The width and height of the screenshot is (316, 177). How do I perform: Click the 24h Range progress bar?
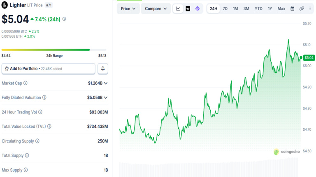point(54,50)
